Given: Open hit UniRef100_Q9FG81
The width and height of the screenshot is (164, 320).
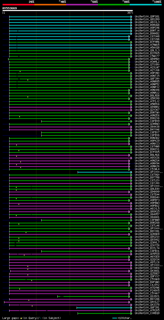Looking at the screenshot, I should point(147,17).
